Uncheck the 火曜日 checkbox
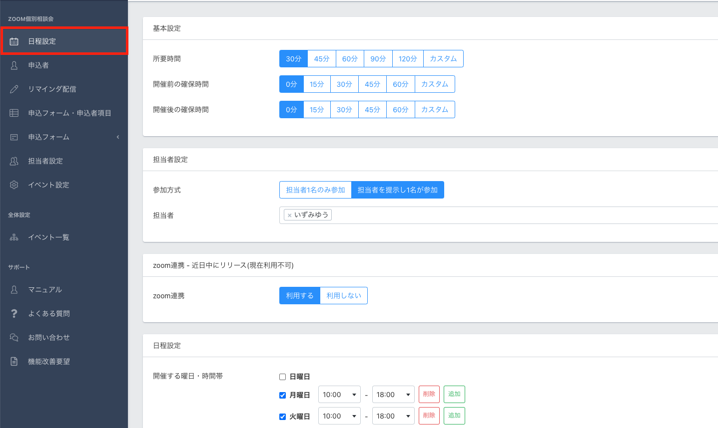This screenshot has width=718, height=428. pos(282,417)
